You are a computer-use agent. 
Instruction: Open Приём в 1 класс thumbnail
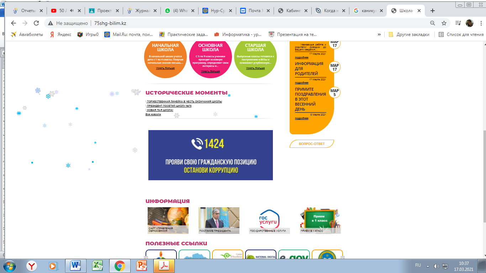320,220
